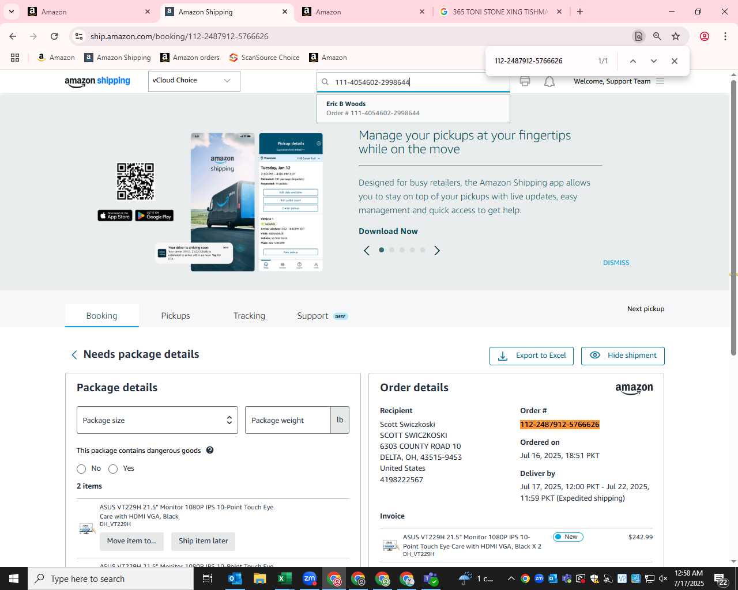Open the bookmarks apps grid icon
738x590 pixels.
[x=15, y=58]
